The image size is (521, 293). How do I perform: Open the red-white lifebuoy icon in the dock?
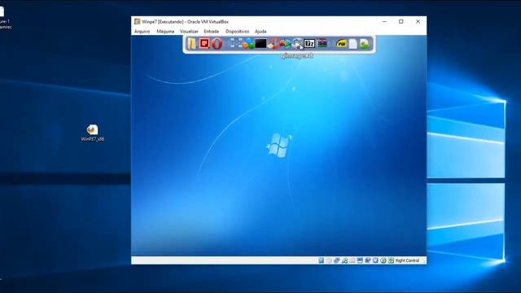pos(273,43)
